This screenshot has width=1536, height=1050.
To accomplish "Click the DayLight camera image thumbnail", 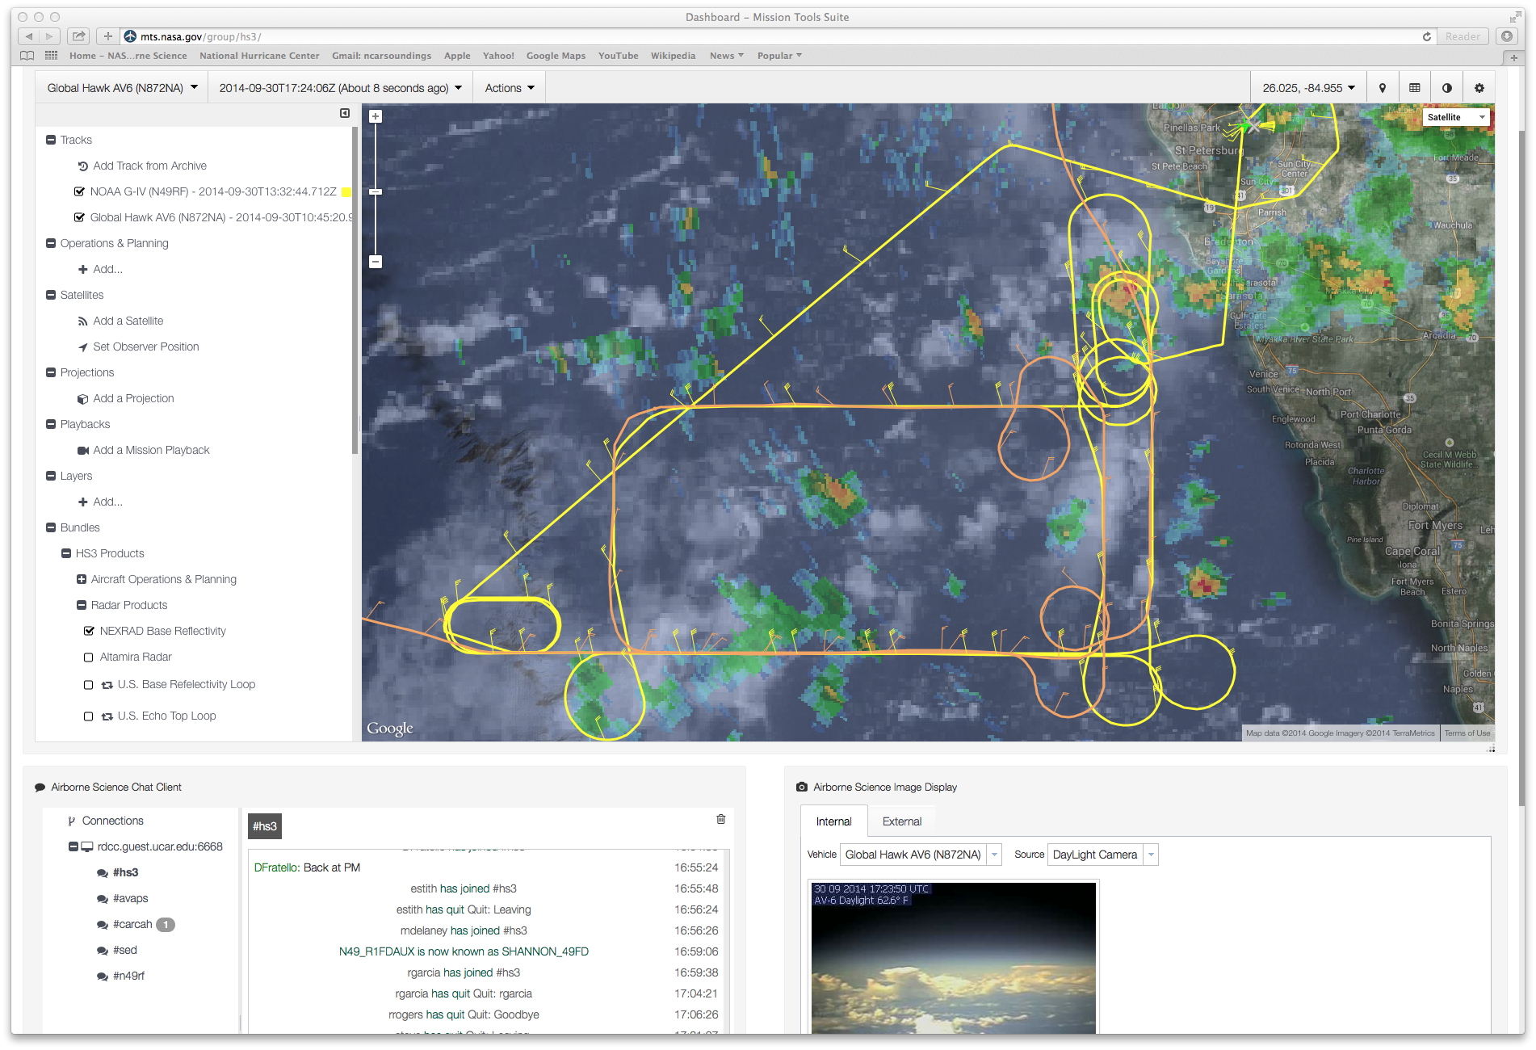I will point(953,958).
